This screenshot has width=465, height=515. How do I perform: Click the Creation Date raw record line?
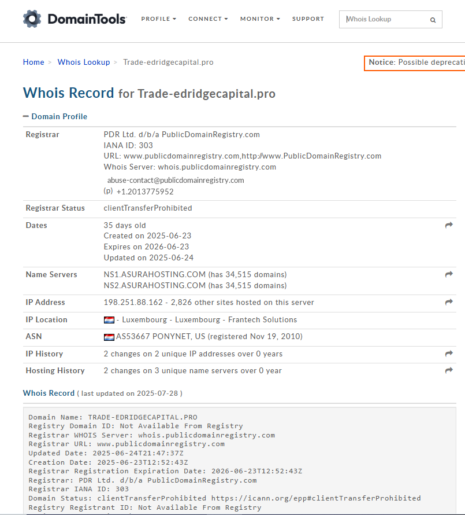(x=108, y=462)
